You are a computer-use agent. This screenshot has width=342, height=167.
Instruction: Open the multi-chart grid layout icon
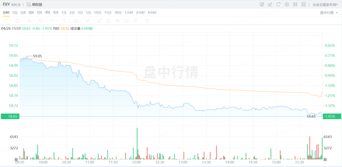pyautogui.click(x=304, y=4)
